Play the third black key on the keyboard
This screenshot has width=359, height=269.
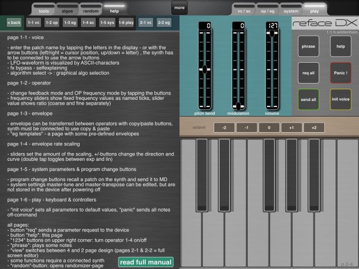pyautogui.click(x=269, y=175)
